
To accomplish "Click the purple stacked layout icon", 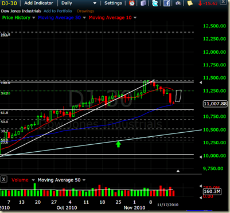I will (143, 3).
